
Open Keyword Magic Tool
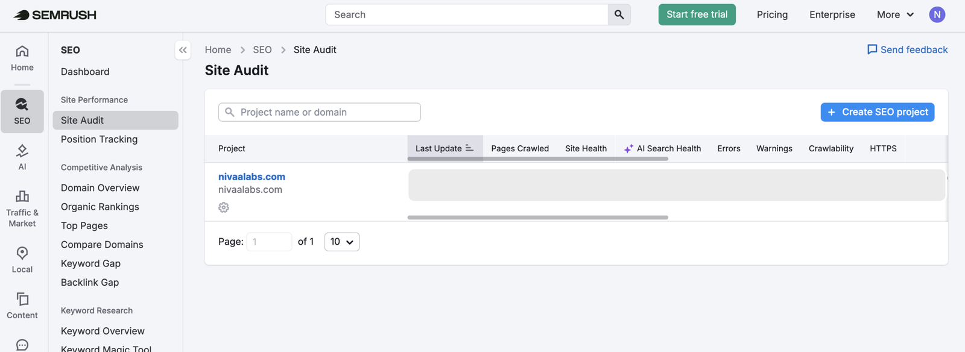pyautogui.click(x=106, y=348)
